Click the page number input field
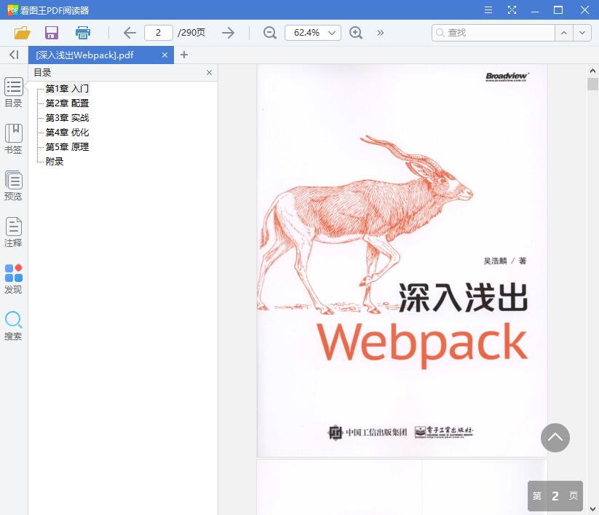 pos(159,33)
